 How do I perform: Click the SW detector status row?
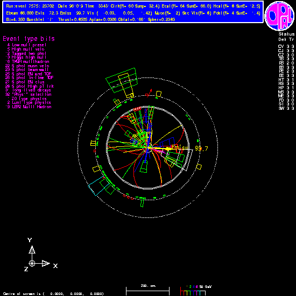click(286, 108)
